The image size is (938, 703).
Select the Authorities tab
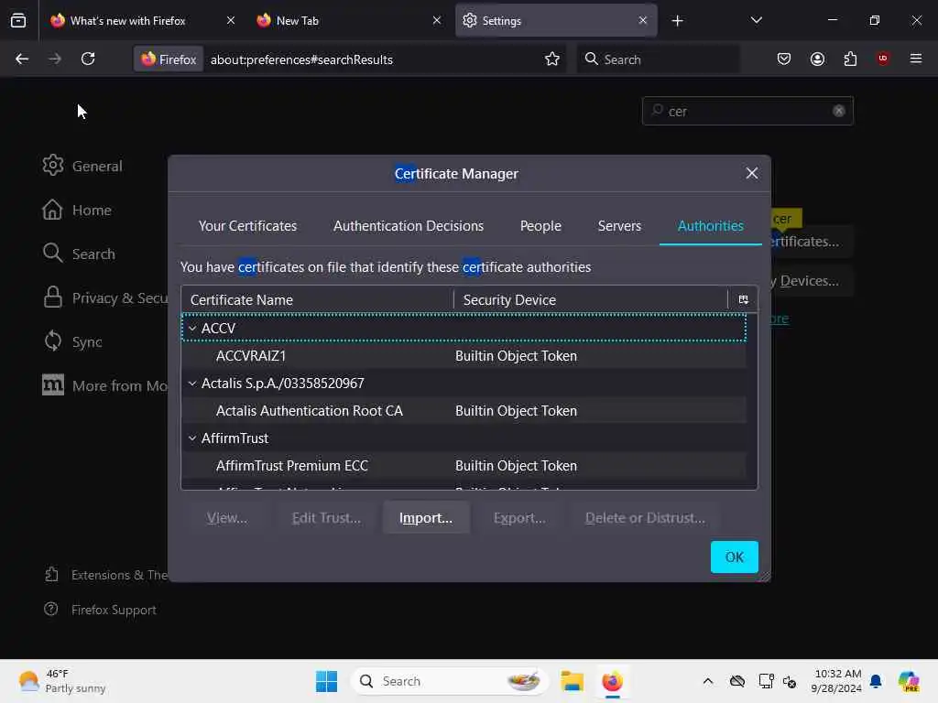pyautogui.click(x=711, y=225)
